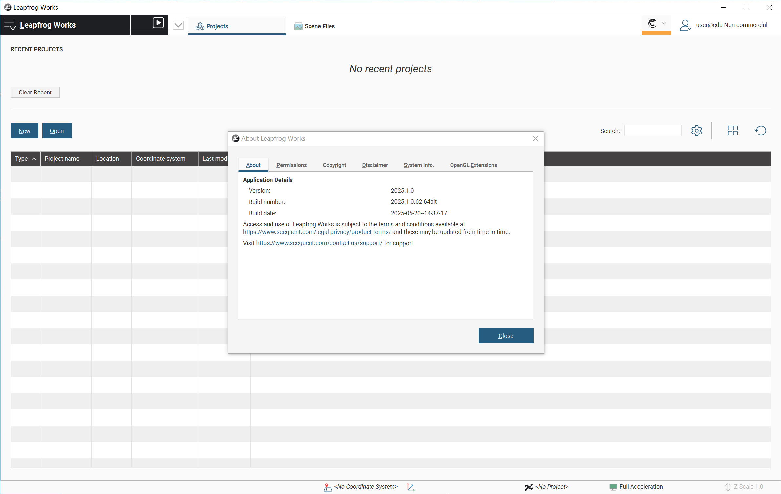Click the Close button in About dialog
This screenshot has height=494, width=781.
(x=506, y=336)
